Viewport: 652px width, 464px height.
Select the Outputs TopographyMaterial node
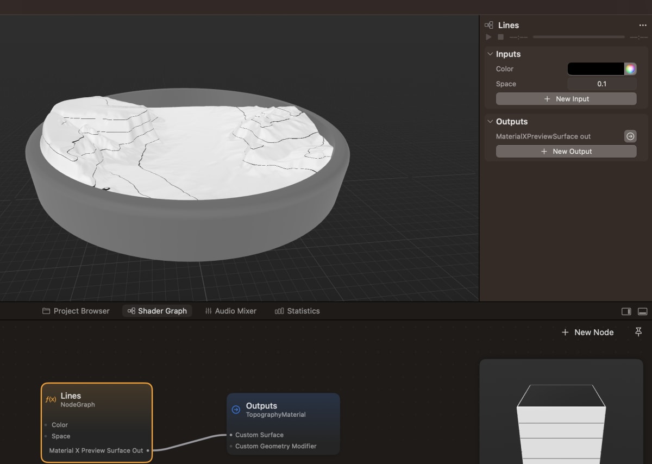(283, 424)
